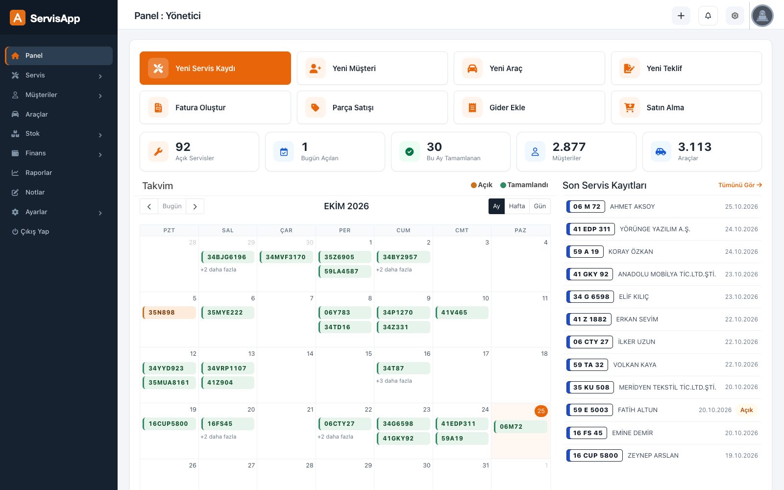Image resolution: width=784 pixels, height=490 pixels.
Task: Click Gider Ekle button
Action: pyautogui.click(x=529, y=107)
